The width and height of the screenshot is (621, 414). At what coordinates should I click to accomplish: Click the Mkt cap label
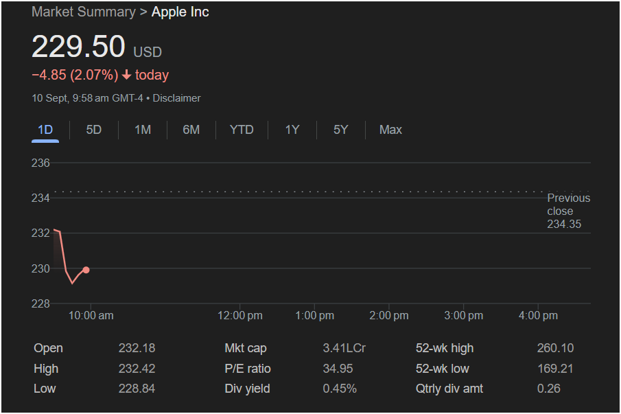point(246,348)
